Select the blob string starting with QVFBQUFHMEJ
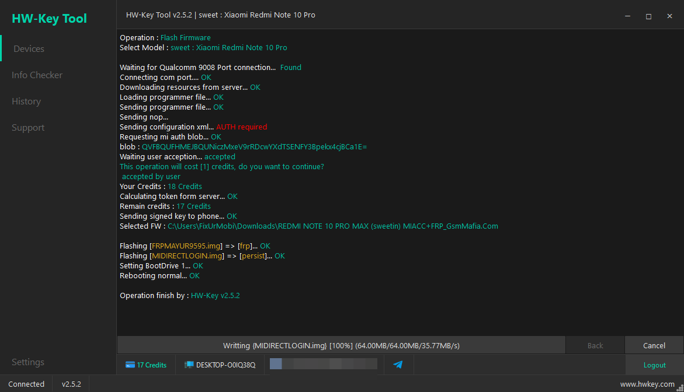Screen dimensions: 684x392 (254, 147)
